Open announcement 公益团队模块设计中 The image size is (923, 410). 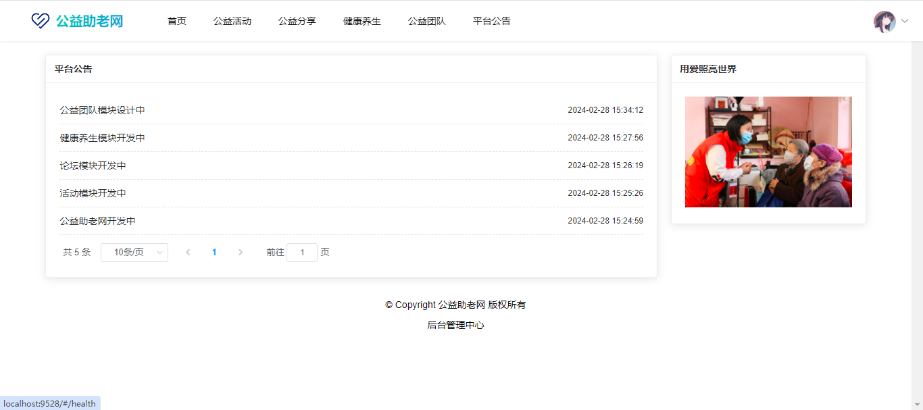coord(102,110)
